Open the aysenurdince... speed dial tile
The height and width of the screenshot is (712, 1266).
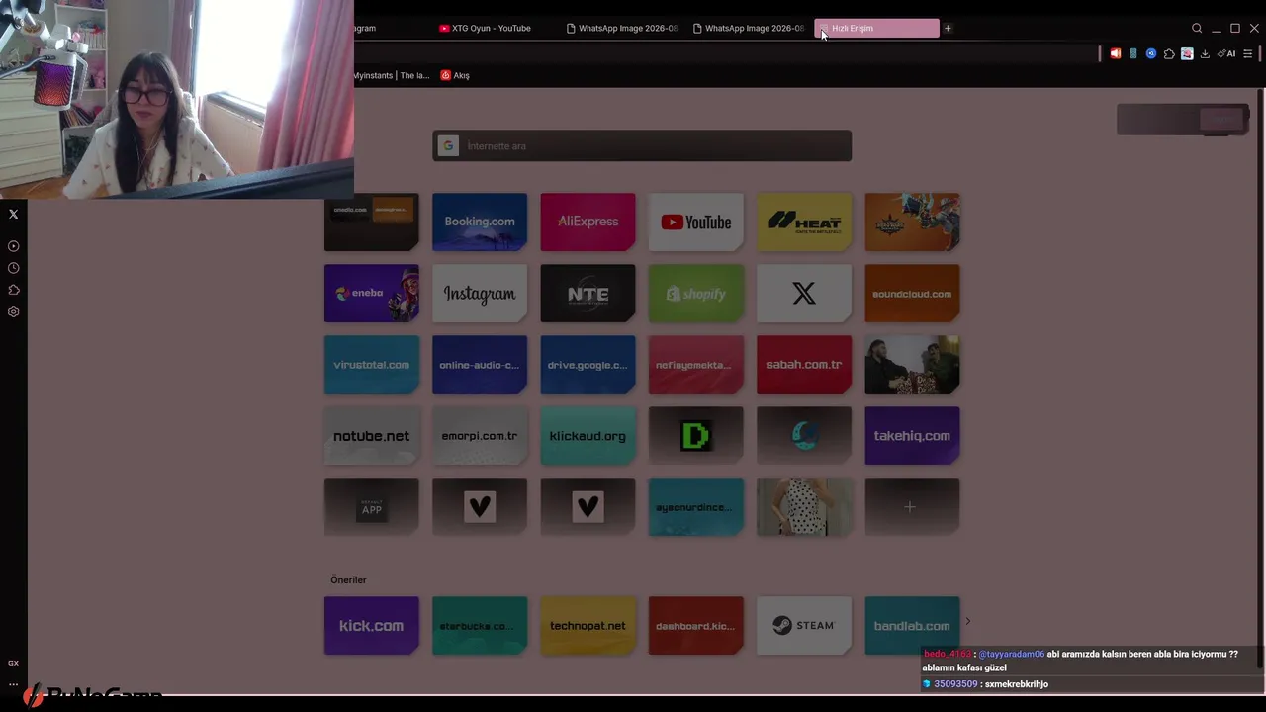pos(695,507)
